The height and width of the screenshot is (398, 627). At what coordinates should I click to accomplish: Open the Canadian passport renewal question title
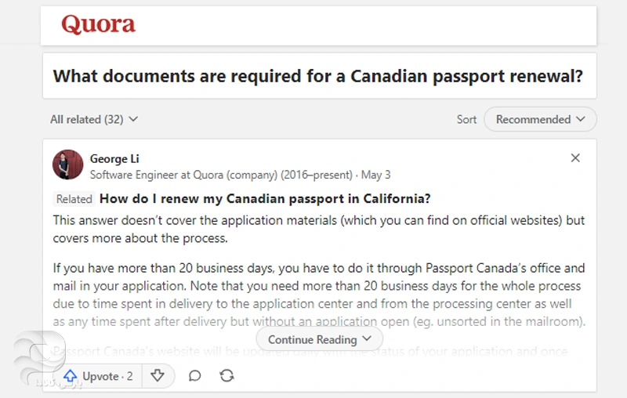(317, 76)
